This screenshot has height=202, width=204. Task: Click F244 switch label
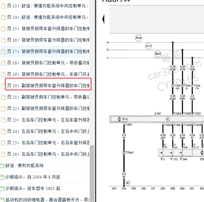tap(184, 159)
